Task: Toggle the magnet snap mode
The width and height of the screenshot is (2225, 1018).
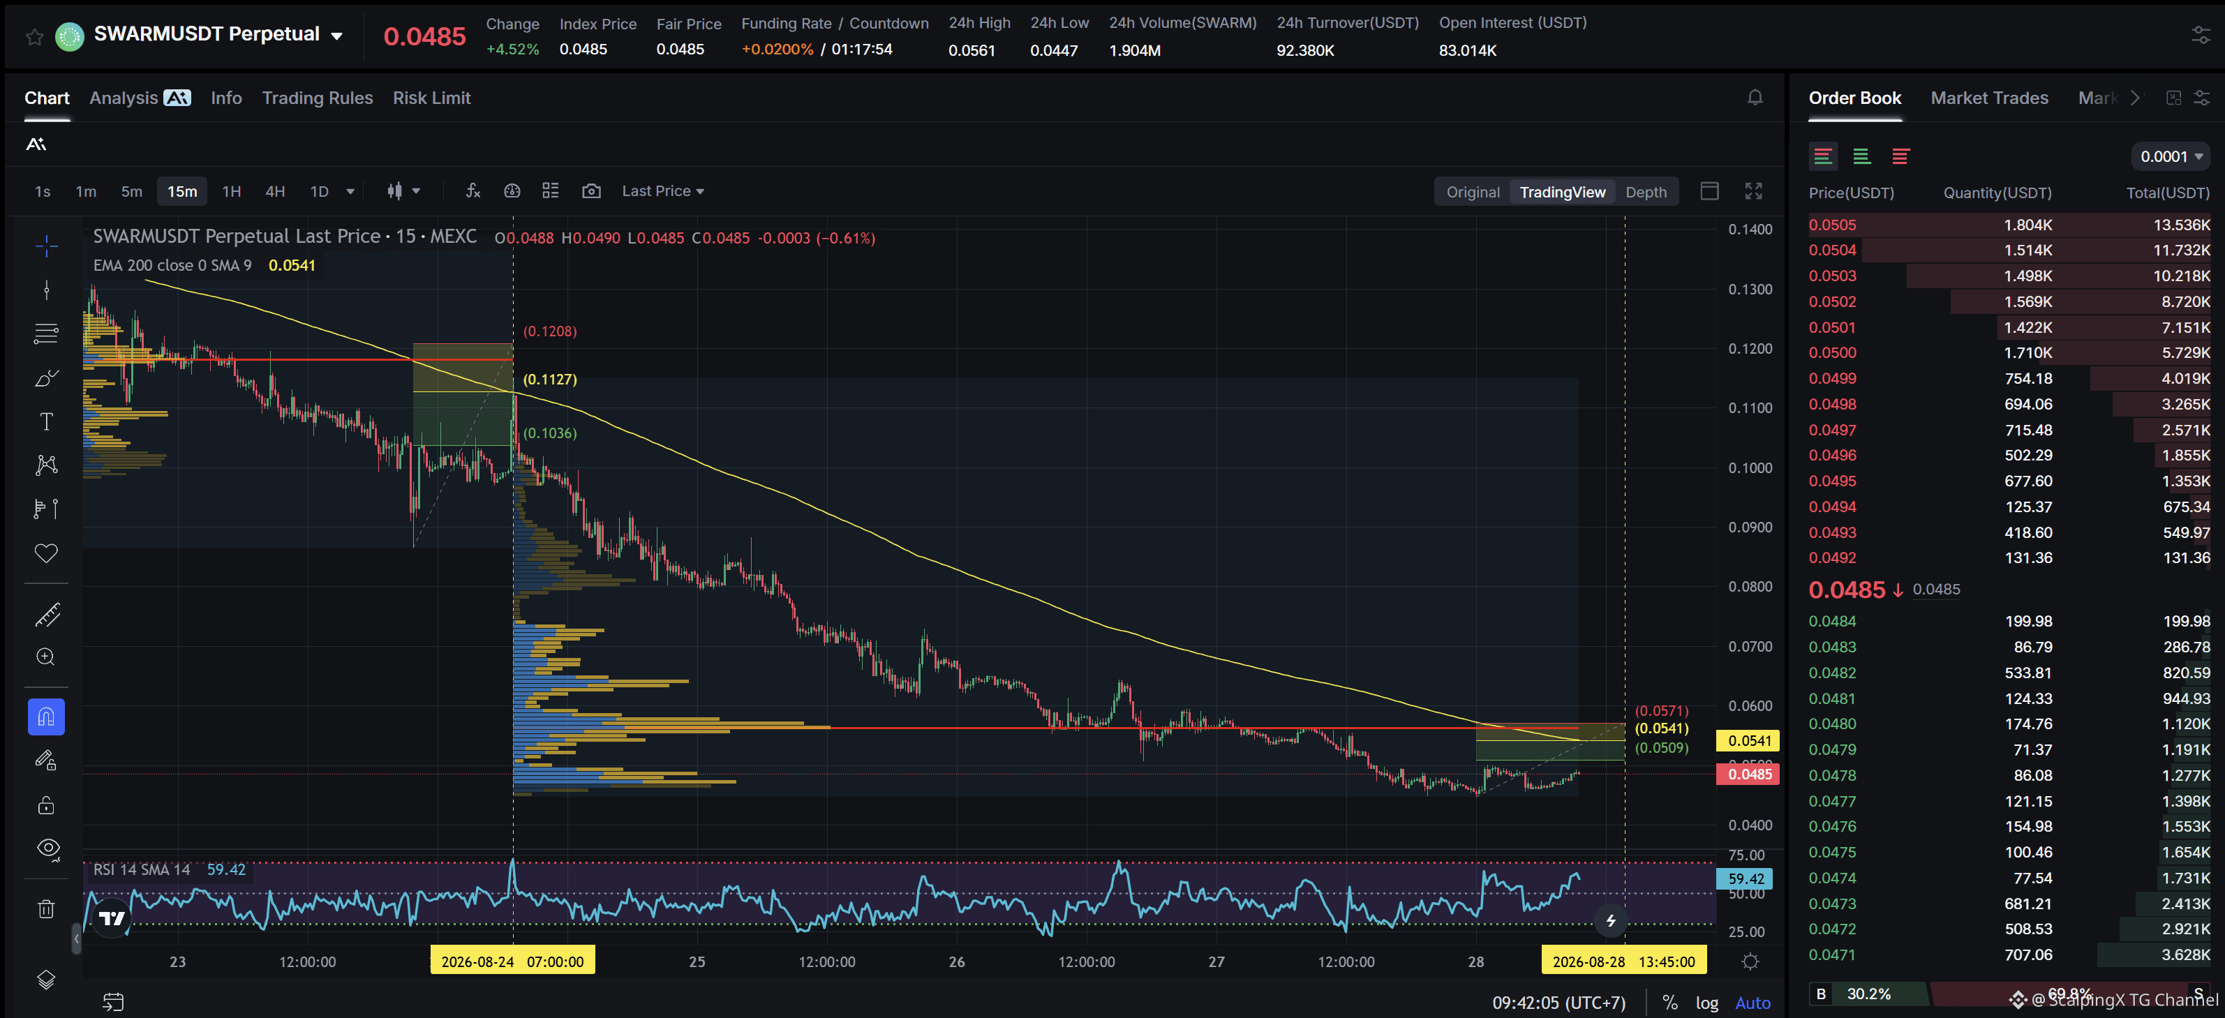Action: (47, 717)
